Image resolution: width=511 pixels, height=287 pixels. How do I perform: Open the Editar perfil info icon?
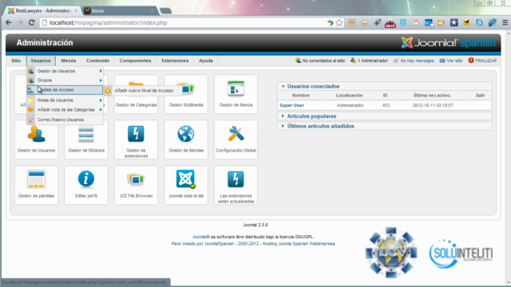(x=86, y=185)
